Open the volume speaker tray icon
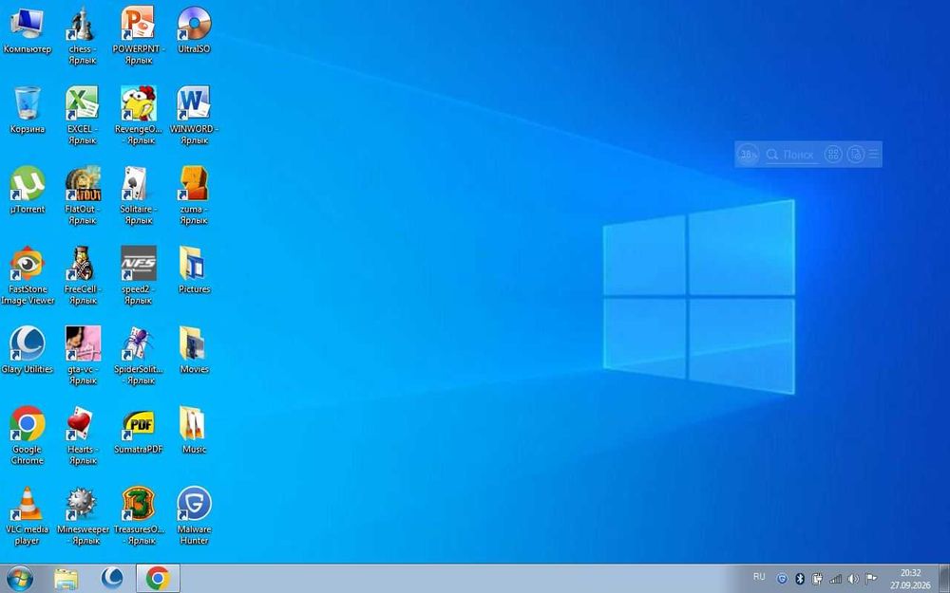 tap(853, 579)
